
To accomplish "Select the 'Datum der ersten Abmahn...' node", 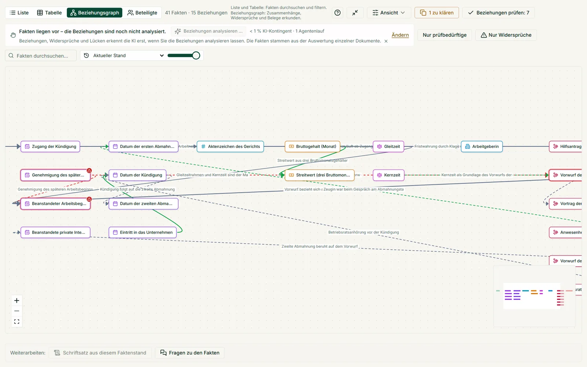I will pyautogui.click(x=143, y=146).
